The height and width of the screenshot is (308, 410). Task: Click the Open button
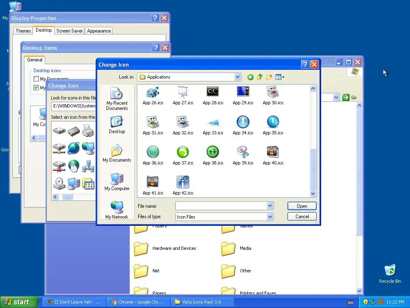tap(302, 206)
